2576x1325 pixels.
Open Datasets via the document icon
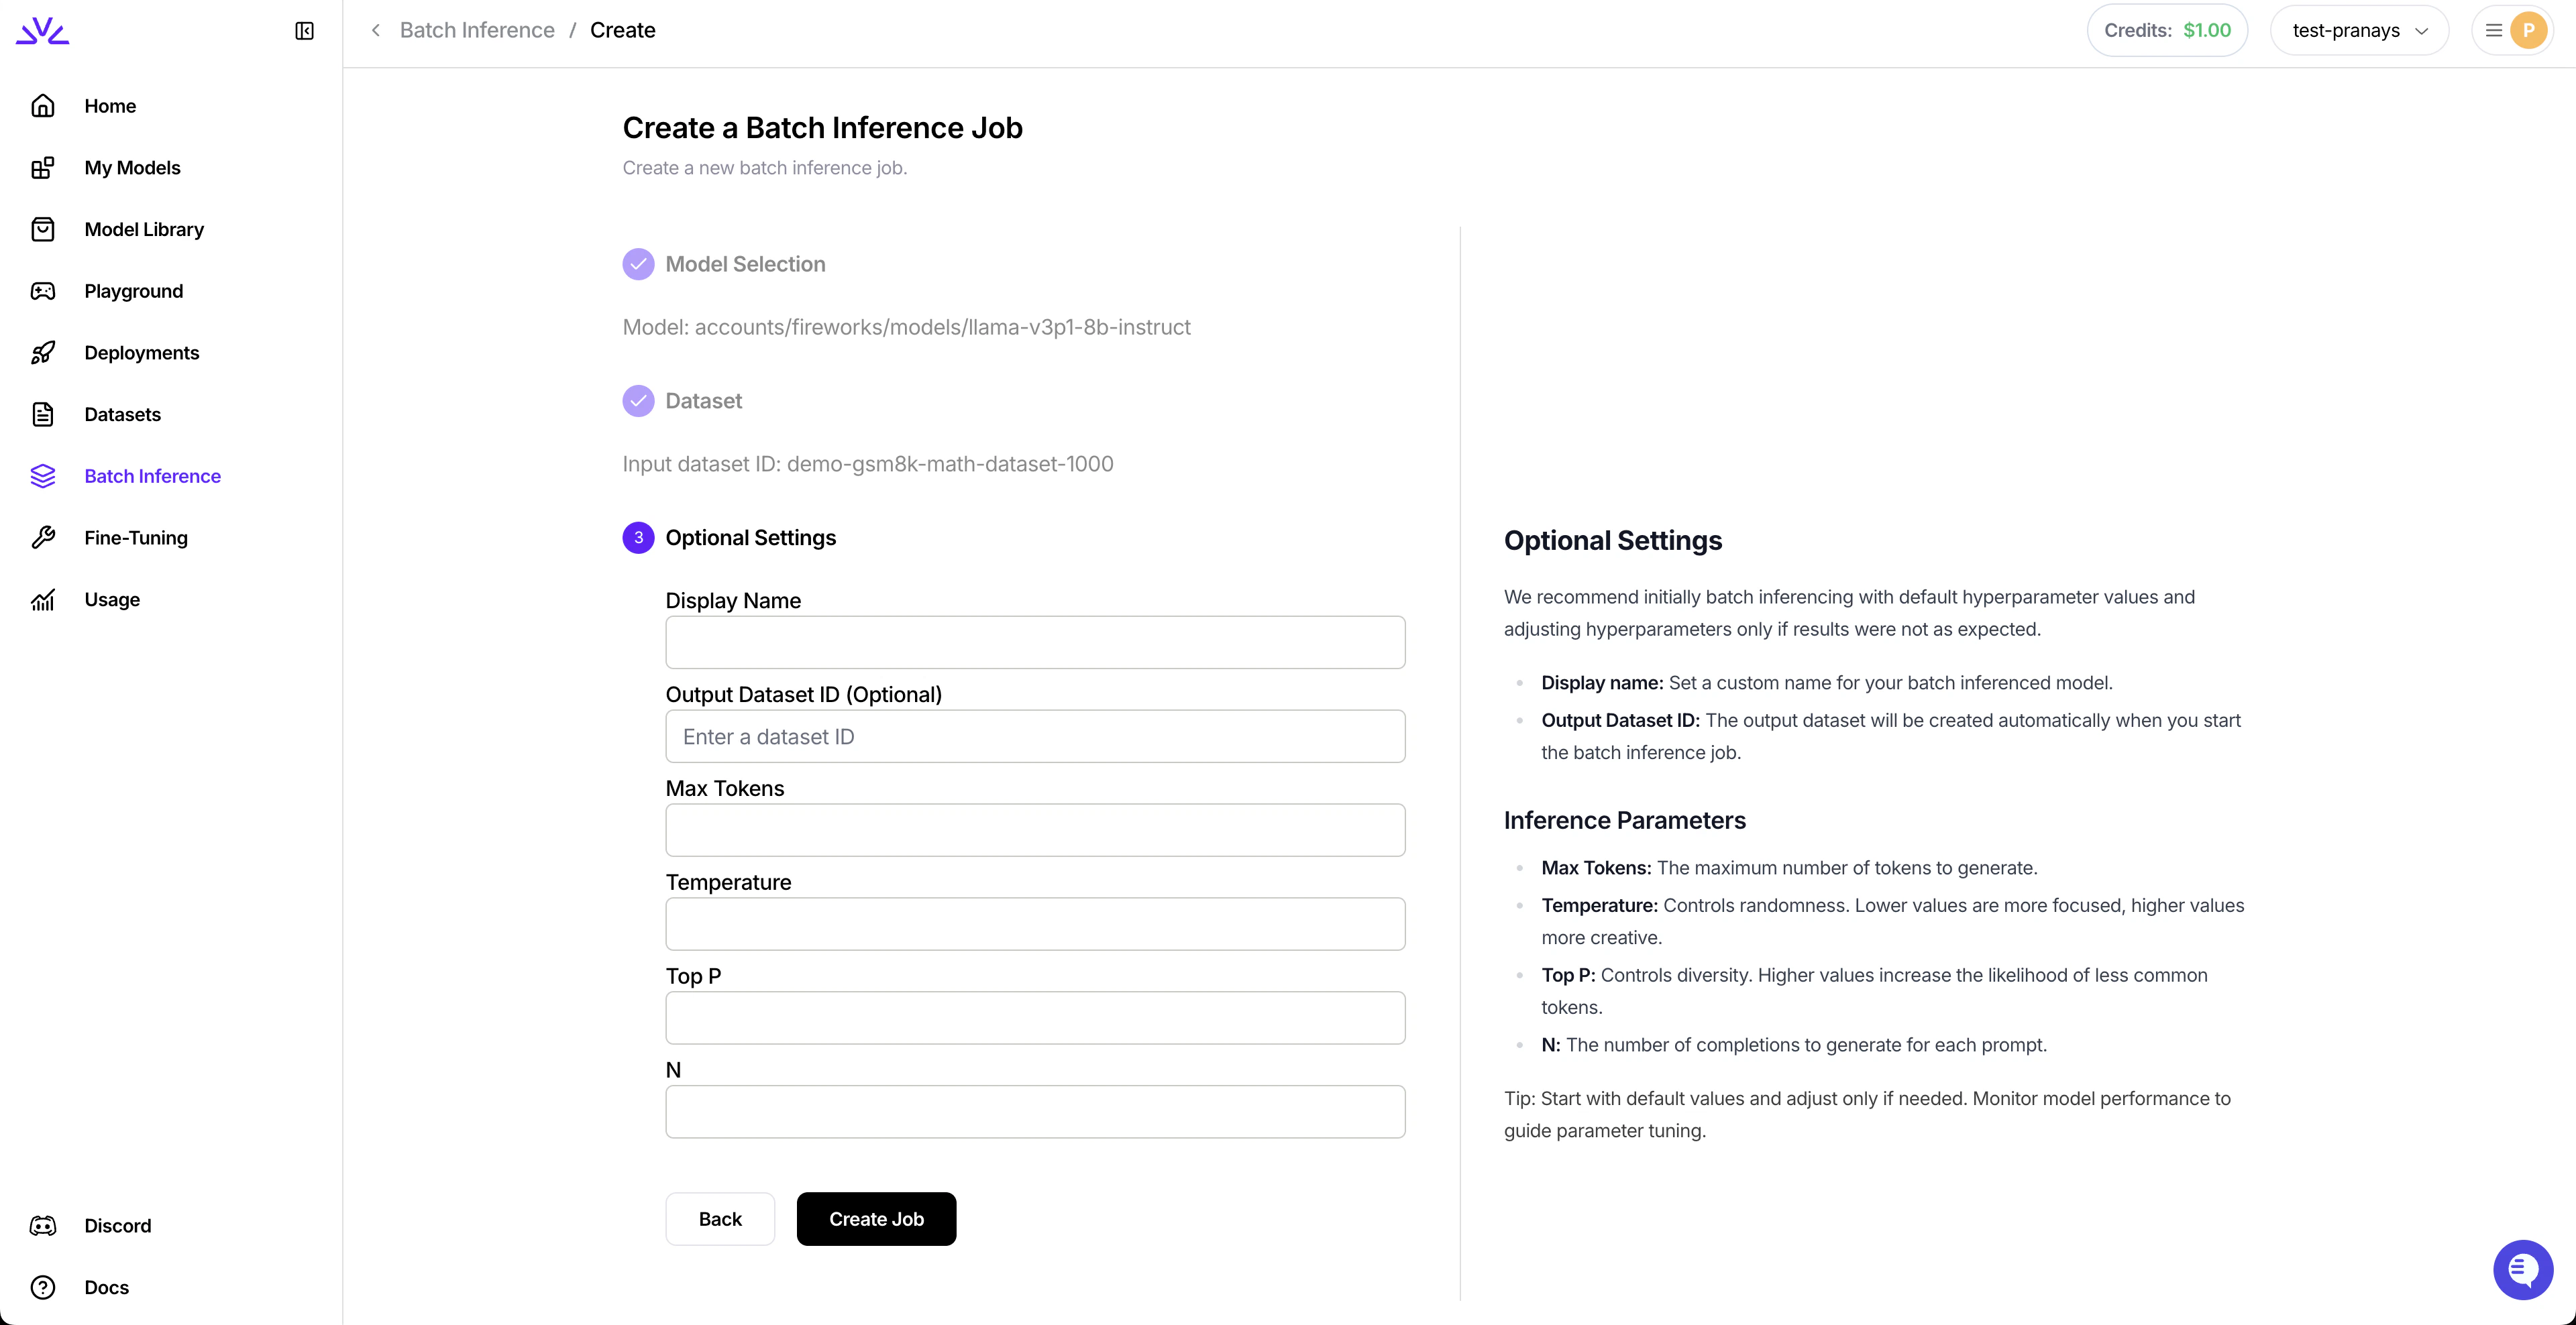[x=44, y=414]
